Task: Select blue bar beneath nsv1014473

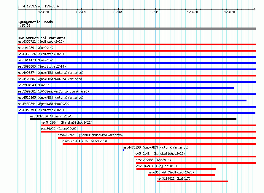Action: [136, 63]
